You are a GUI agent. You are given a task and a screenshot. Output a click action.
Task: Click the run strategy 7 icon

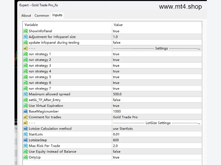tap(25, 88)
